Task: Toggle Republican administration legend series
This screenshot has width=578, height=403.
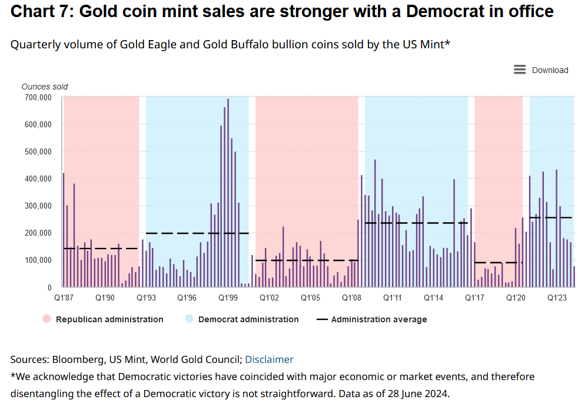Action: point(109,319)
